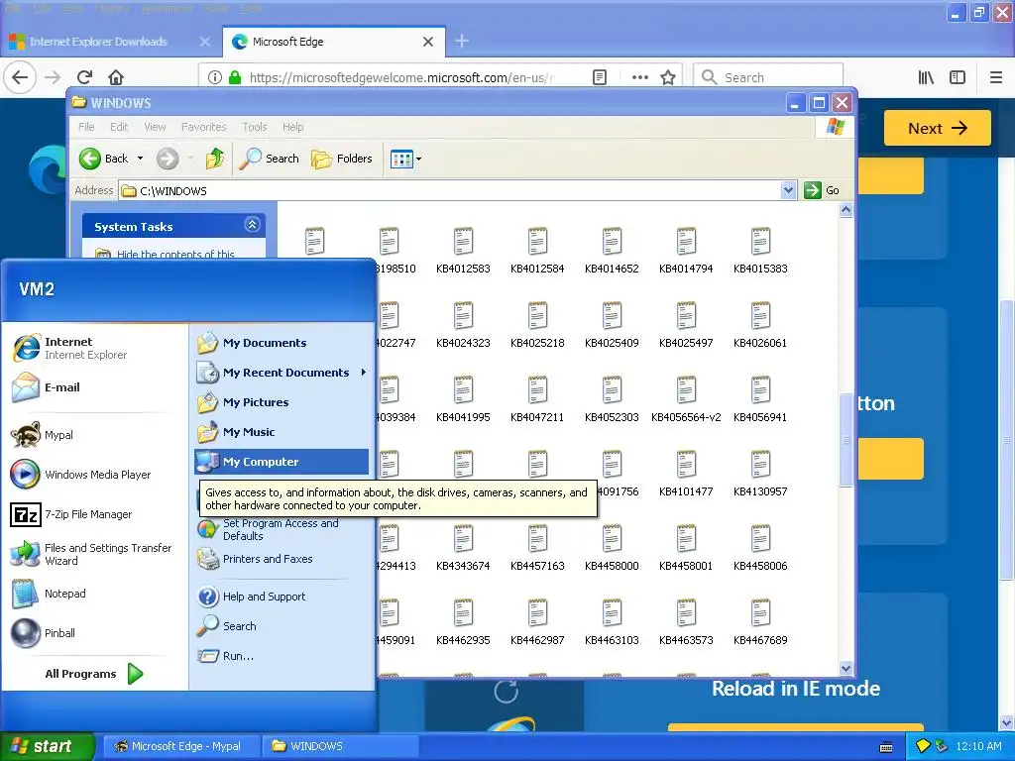
Task: Launch Mypal browser from Start menu
Action: [42, 435]
